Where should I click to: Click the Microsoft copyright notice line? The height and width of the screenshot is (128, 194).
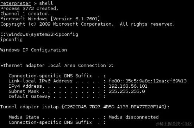pyautogui.click(x=88, y=24)
